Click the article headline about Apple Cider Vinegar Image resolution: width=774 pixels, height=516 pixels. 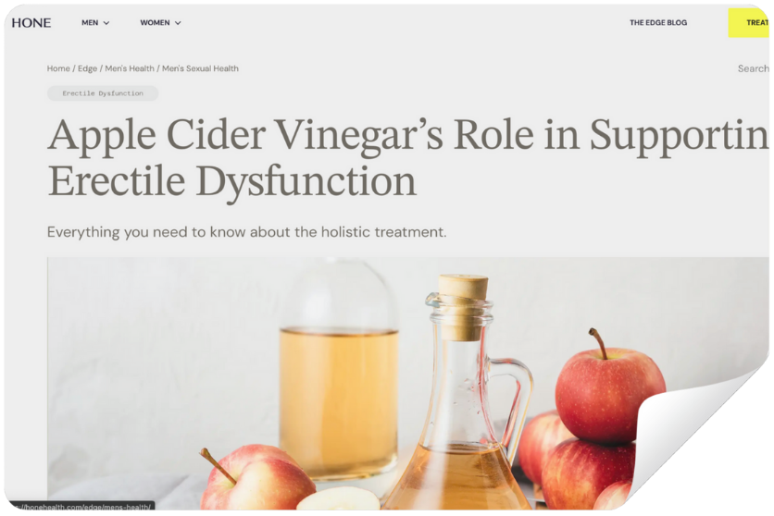coord(407,158)
